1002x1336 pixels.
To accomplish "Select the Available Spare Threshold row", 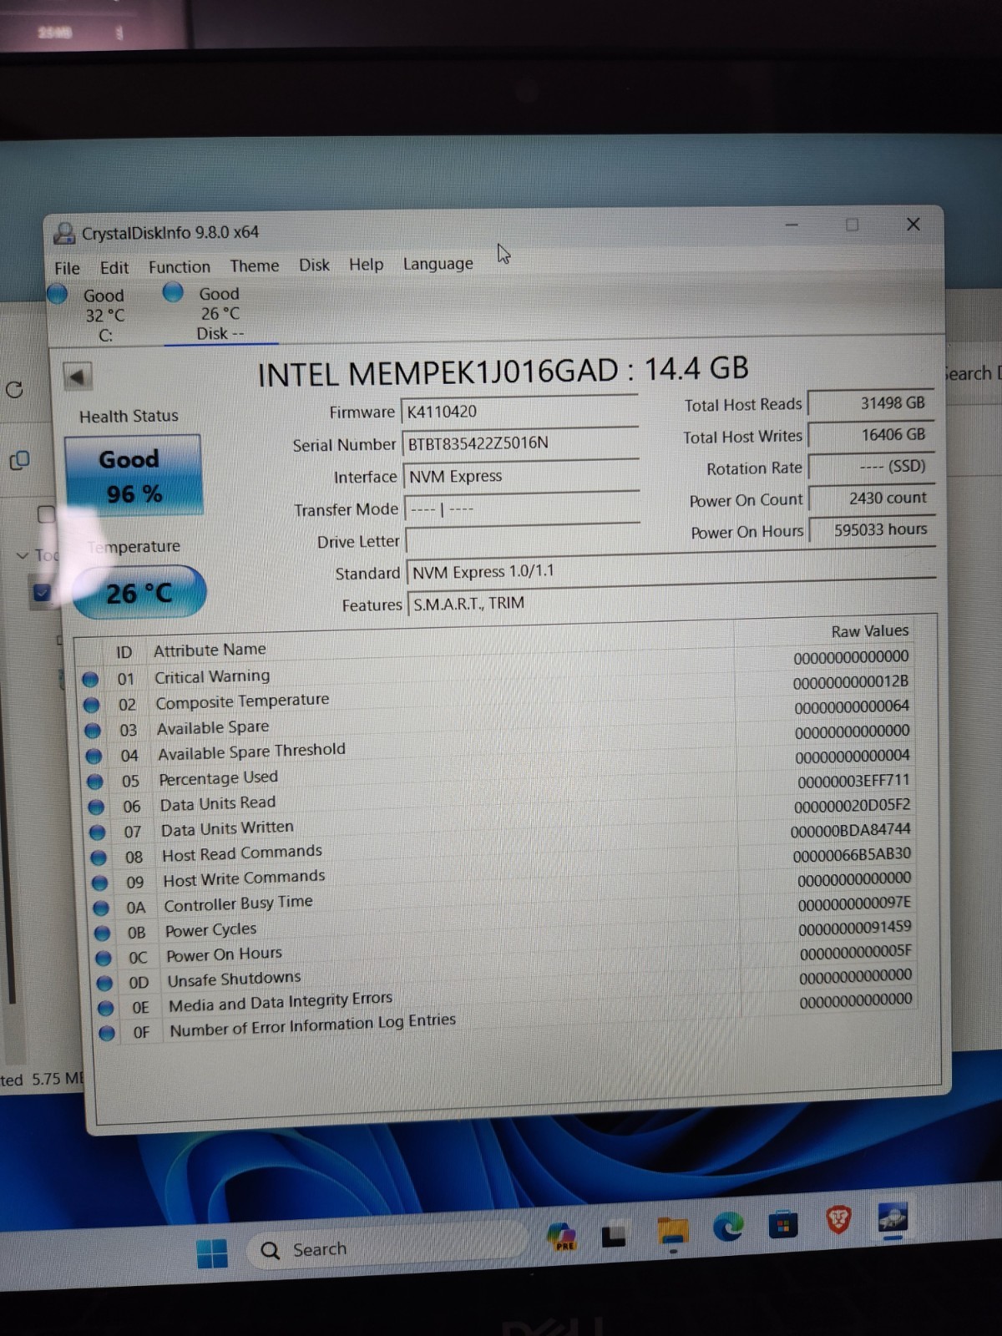I will [x=497, y=744].
